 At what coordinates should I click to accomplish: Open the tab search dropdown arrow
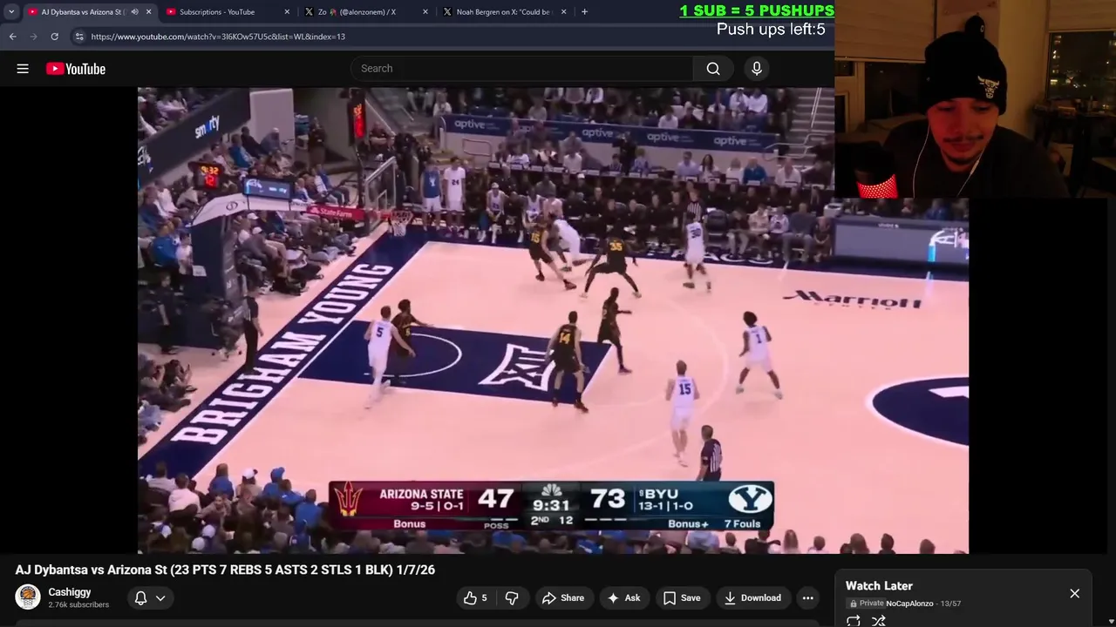tap(11, 12)
